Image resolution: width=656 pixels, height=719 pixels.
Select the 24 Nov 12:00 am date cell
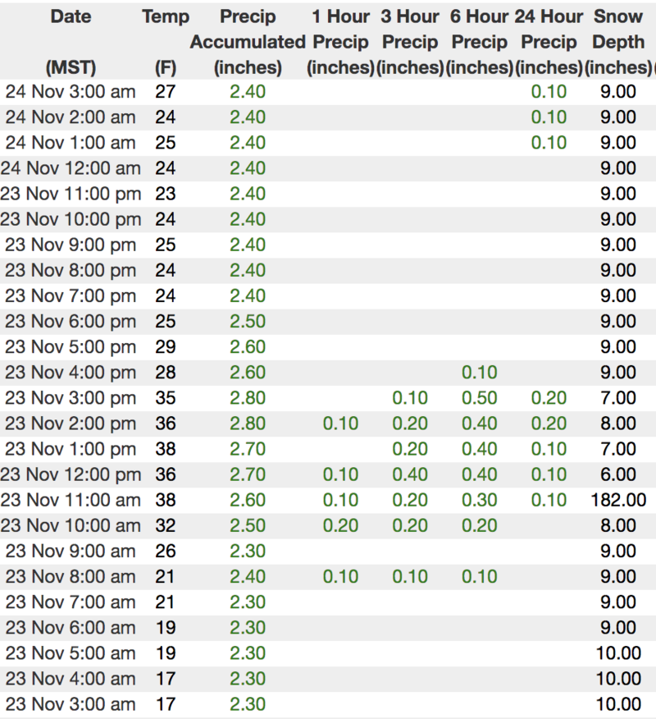click(x=71, y=168)
